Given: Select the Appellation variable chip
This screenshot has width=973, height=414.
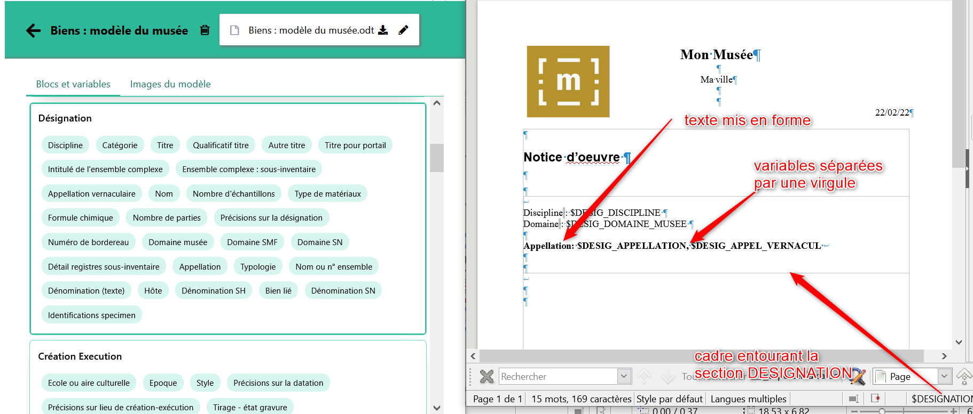Looking at the screenshot, I should (x=200, y=266).
